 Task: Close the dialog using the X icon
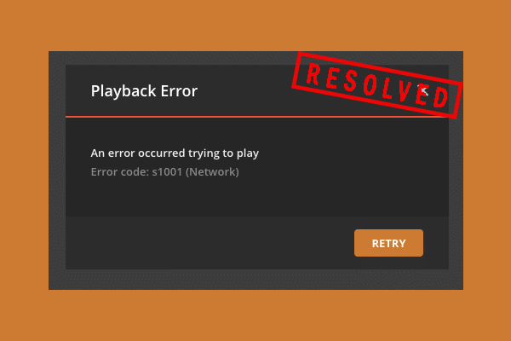tap(423, 90)
